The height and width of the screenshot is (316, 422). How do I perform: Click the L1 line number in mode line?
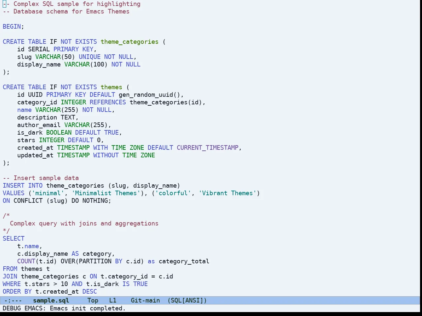click(113, 300)
